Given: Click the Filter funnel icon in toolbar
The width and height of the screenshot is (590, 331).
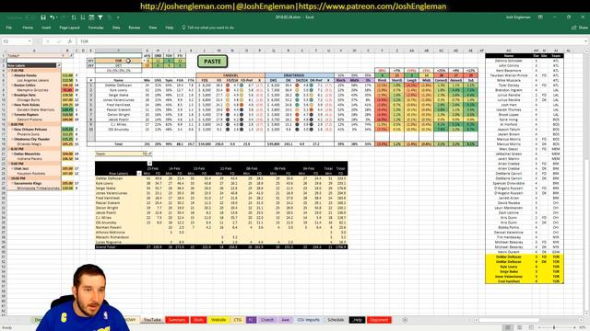Looking at the screenshot, I should tap(100, 17).
